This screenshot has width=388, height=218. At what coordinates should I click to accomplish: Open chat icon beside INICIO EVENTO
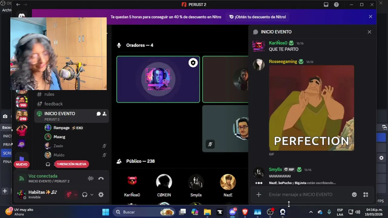coord(99,114)
